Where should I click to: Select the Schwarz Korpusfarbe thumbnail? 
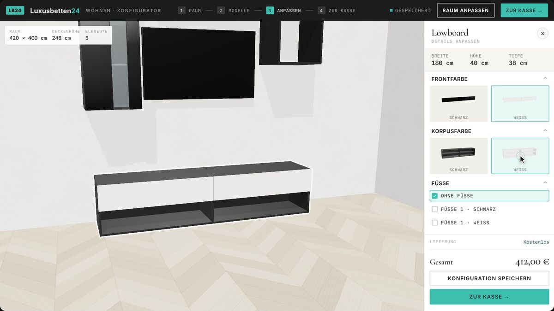[x=458, y=156]
